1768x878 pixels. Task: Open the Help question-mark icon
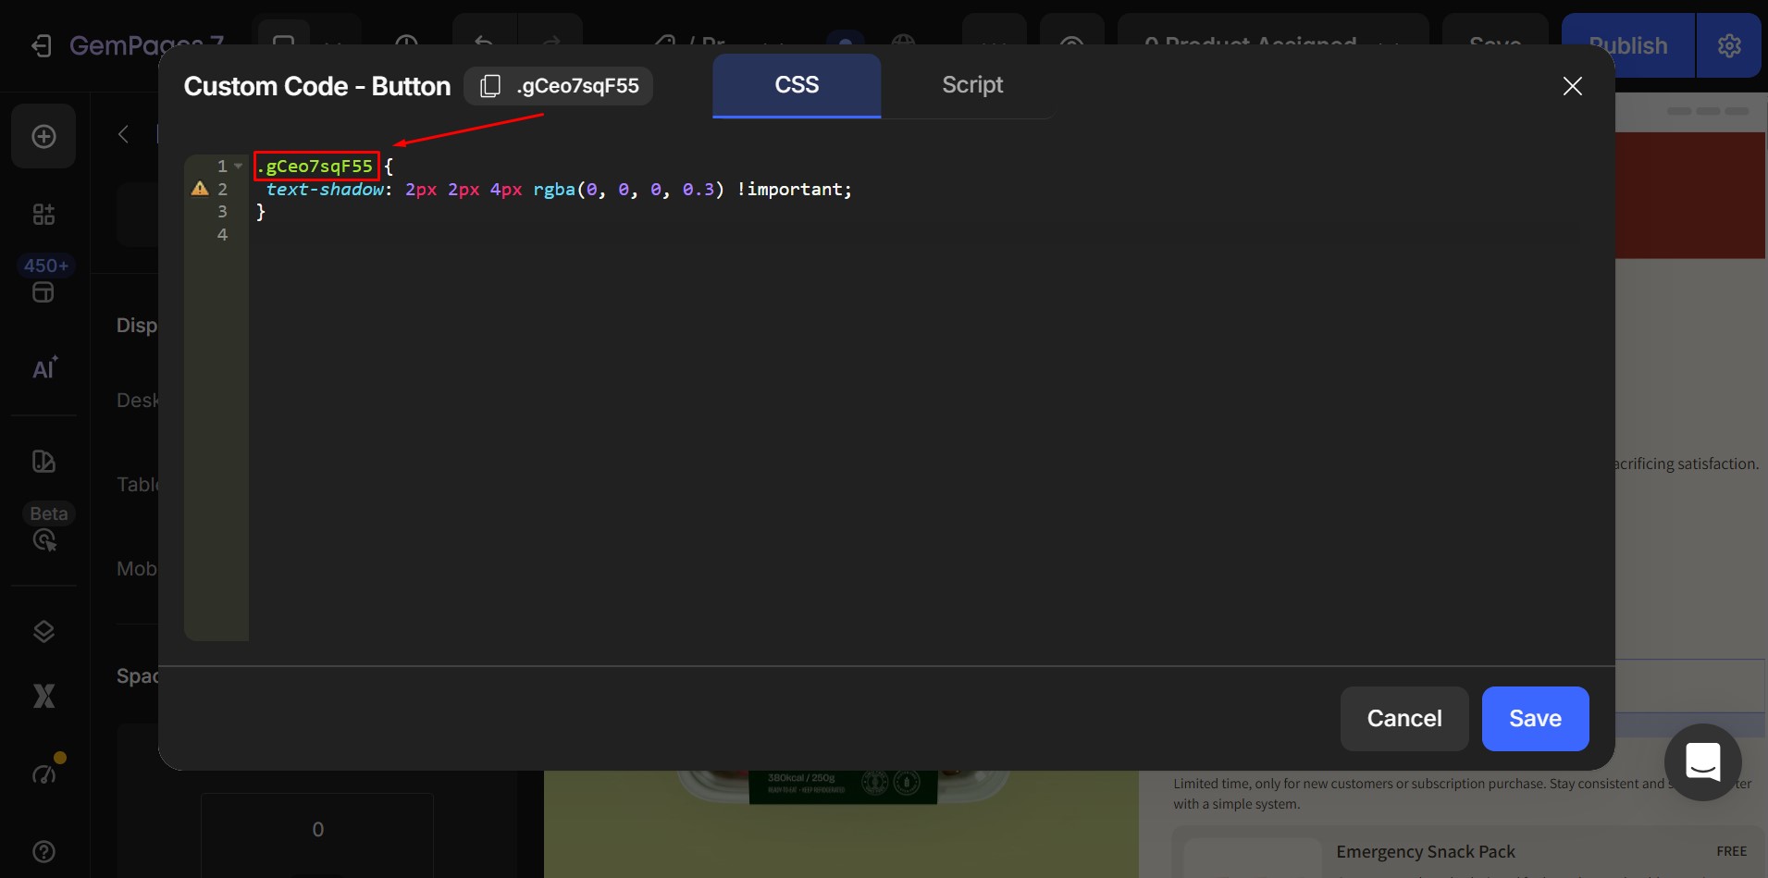(43, 851)
